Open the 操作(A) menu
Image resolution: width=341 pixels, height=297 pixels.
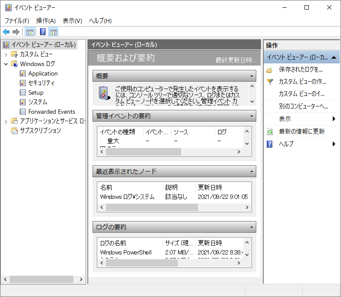point(46,21)
